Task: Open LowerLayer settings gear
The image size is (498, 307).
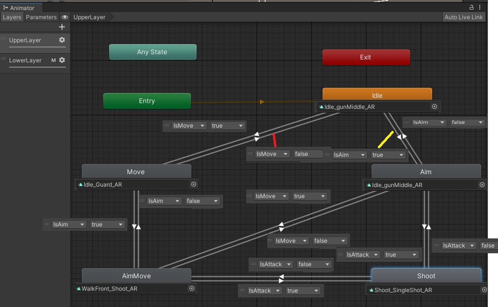Action: point(62,60)
